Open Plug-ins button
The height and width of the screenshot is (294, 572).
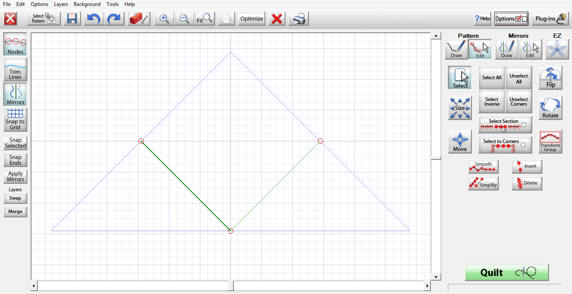tap(551, 19)
